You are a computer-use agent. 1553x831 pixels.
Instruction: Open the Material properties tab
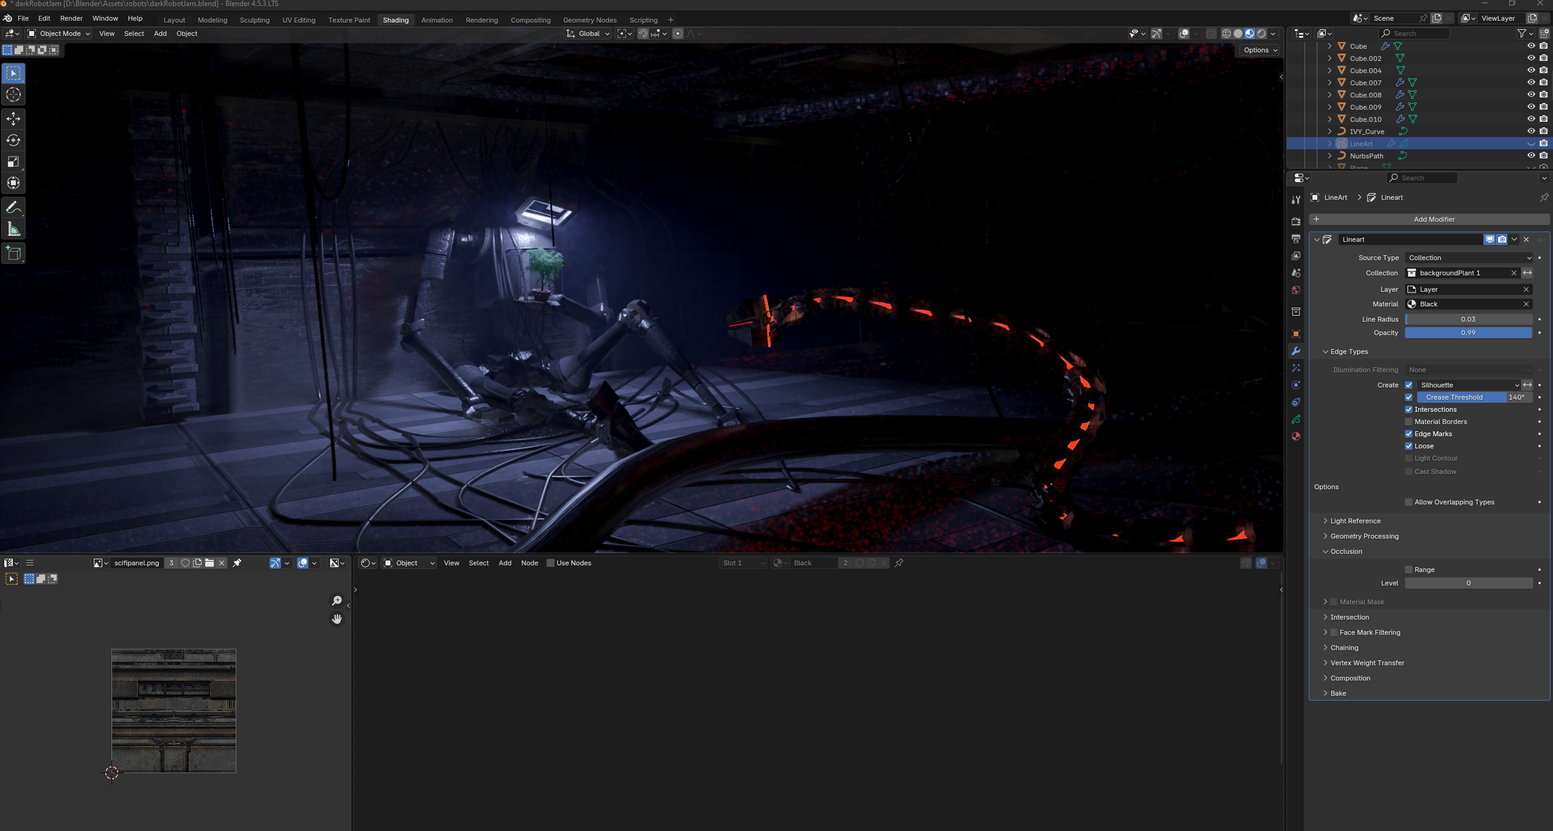point(1296,436)
